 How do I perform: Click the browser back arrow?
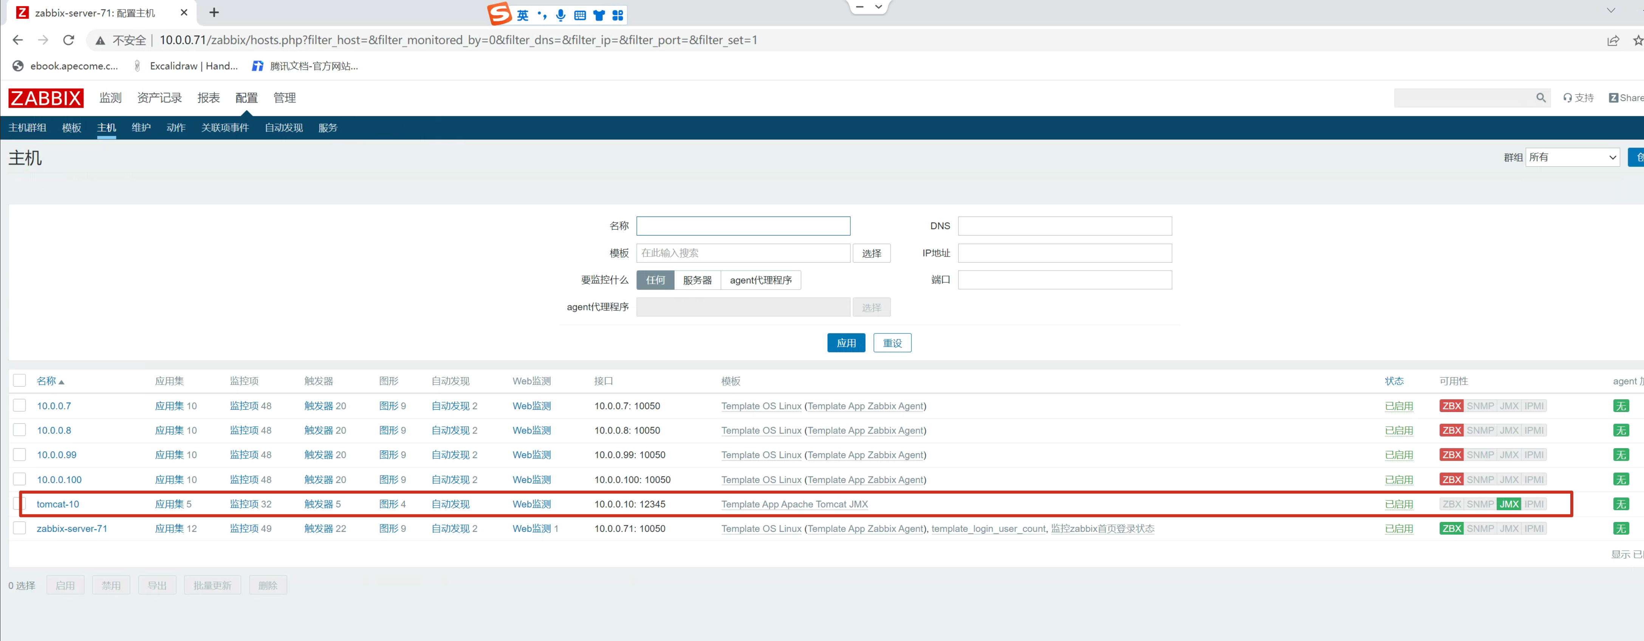[17, 40]
